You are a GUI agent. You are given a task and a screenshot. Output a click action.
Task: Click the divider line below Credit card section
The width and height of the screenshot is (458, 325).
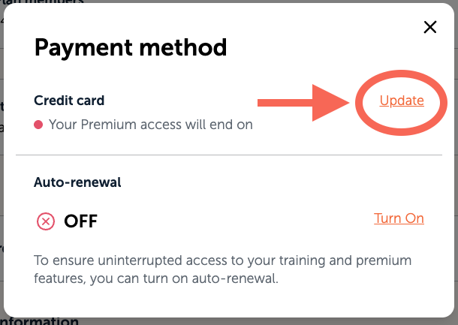click(233, 155)
